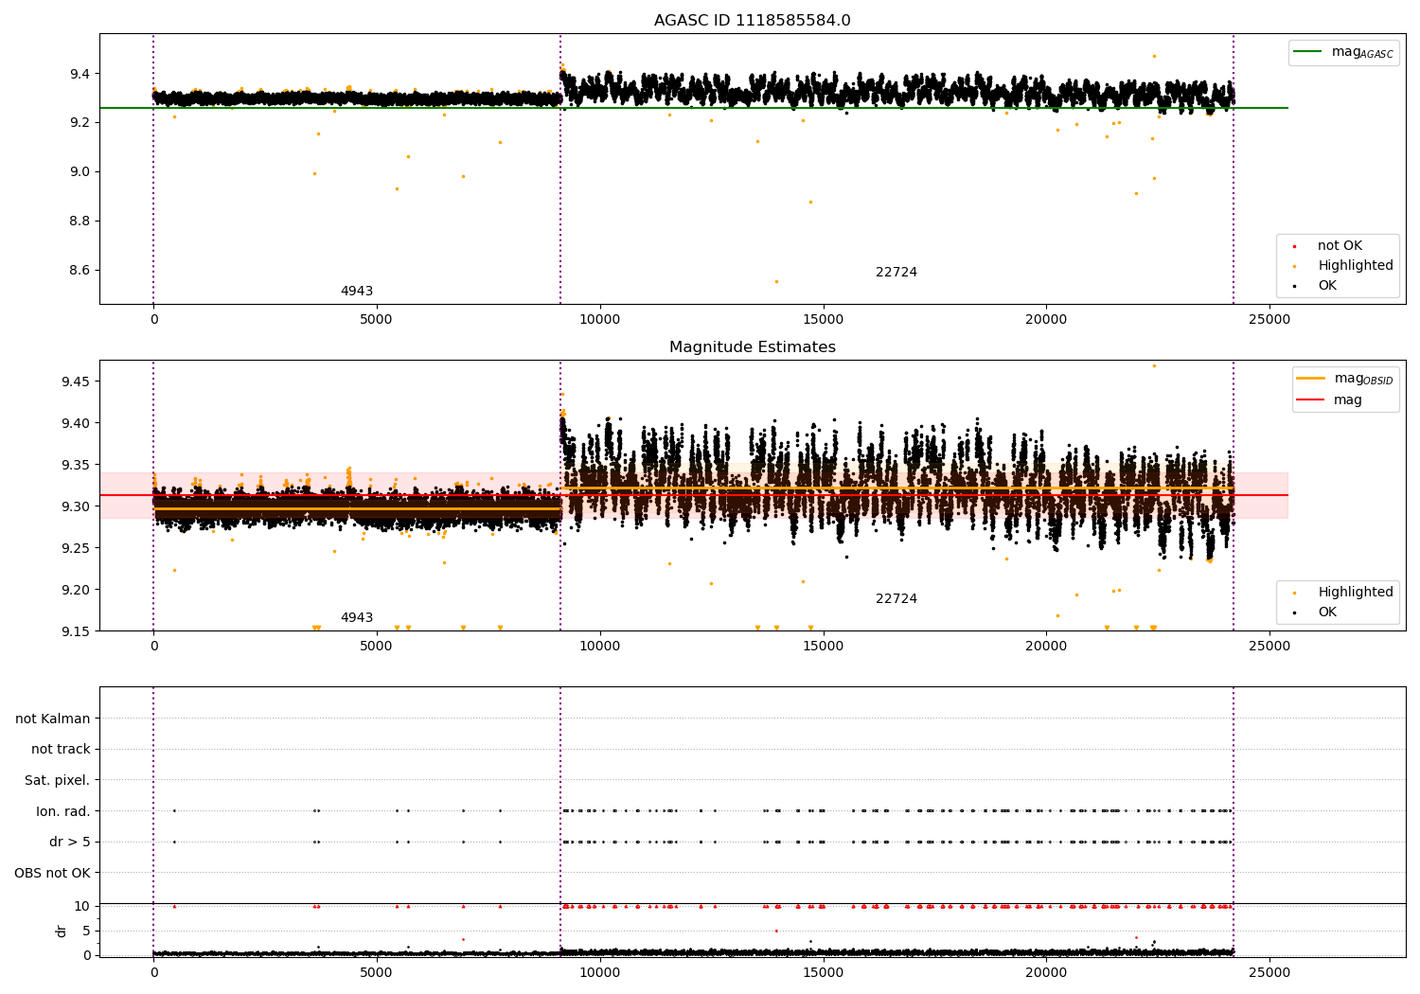Select the mag AGASC legend label
The image size is (1420, 994).
coord(1362,53)
